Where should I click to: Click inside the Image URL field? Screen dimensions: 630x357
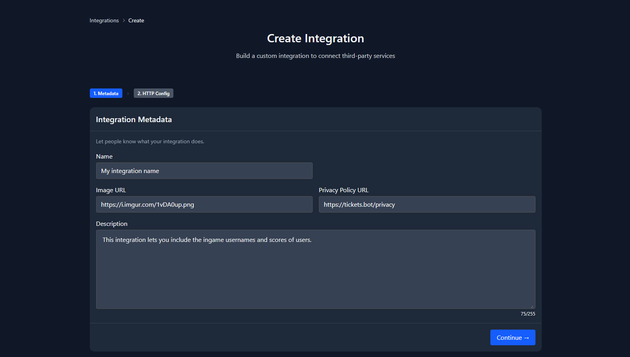(204, 204)
